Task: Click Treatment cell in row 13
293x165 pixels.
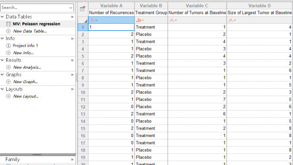Action: (151, 114)
